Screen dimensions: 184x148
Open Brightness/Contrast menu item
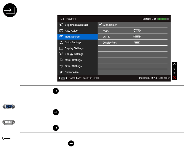78,25
